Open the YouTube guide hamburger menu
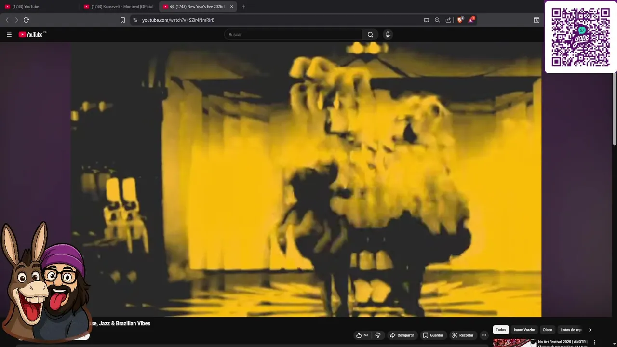The image size is (617, 347). point(9,34)
